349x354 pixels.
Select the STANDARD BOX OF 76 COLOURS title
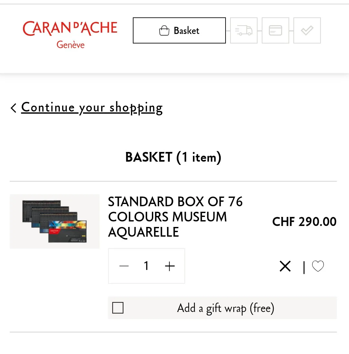[175, 217]
